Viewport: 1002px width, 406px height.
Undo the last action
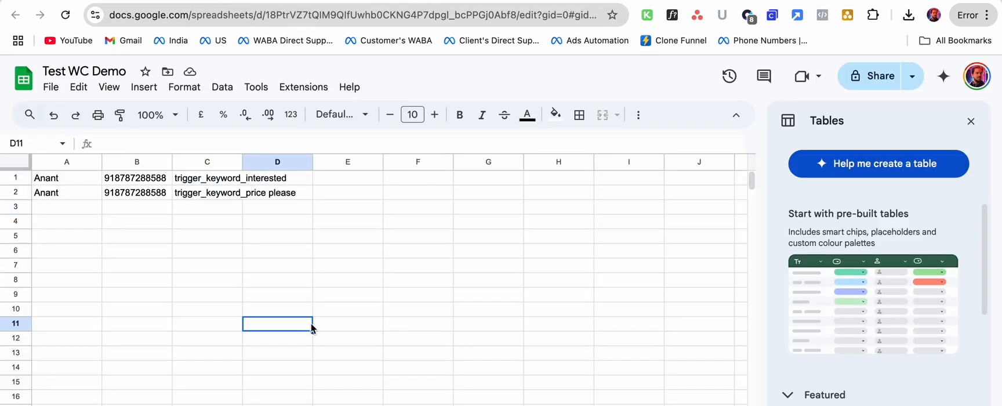point(53,115)
